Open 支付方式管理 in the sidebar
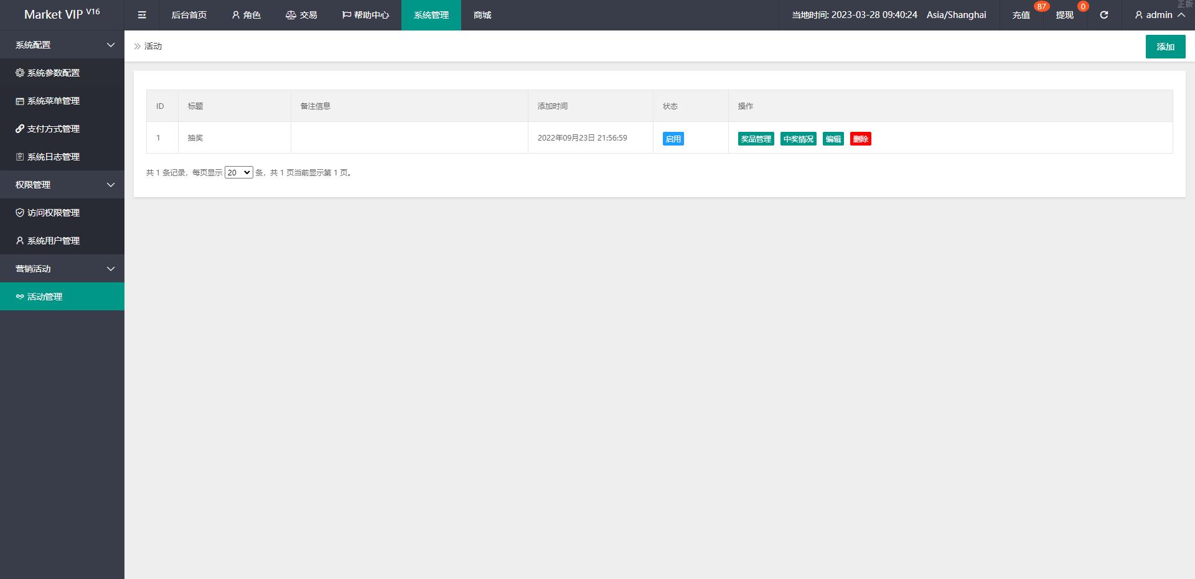This screenshot has width=1195, height=579. (54, 129)
